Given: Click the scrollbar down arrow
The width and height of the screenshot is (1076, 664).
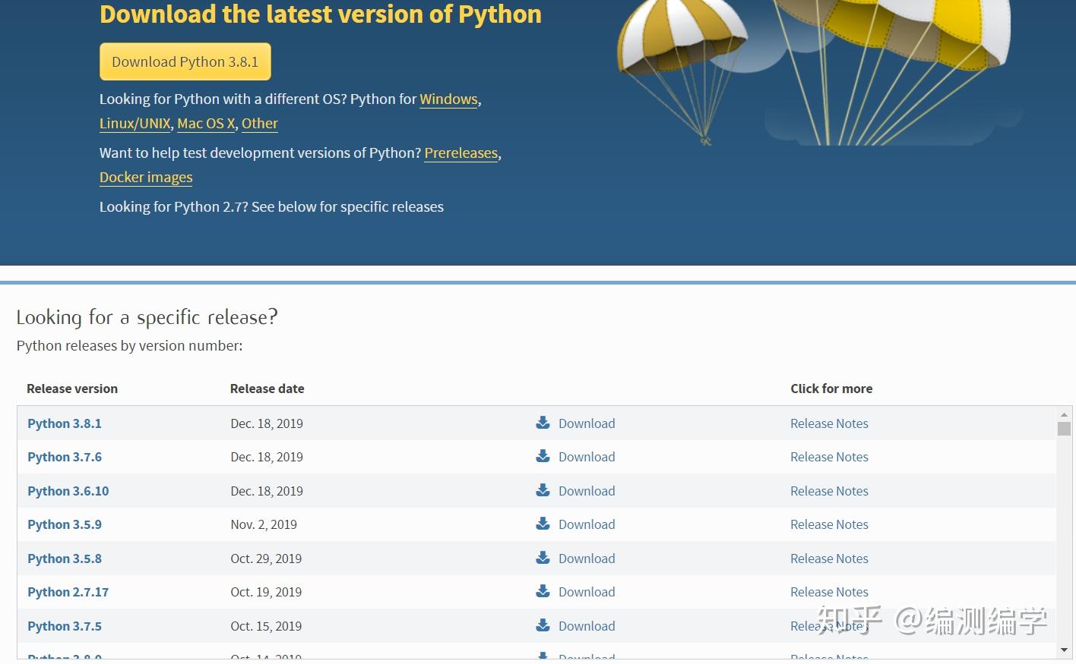Looking at the screenshot, I should [1065, 650].
